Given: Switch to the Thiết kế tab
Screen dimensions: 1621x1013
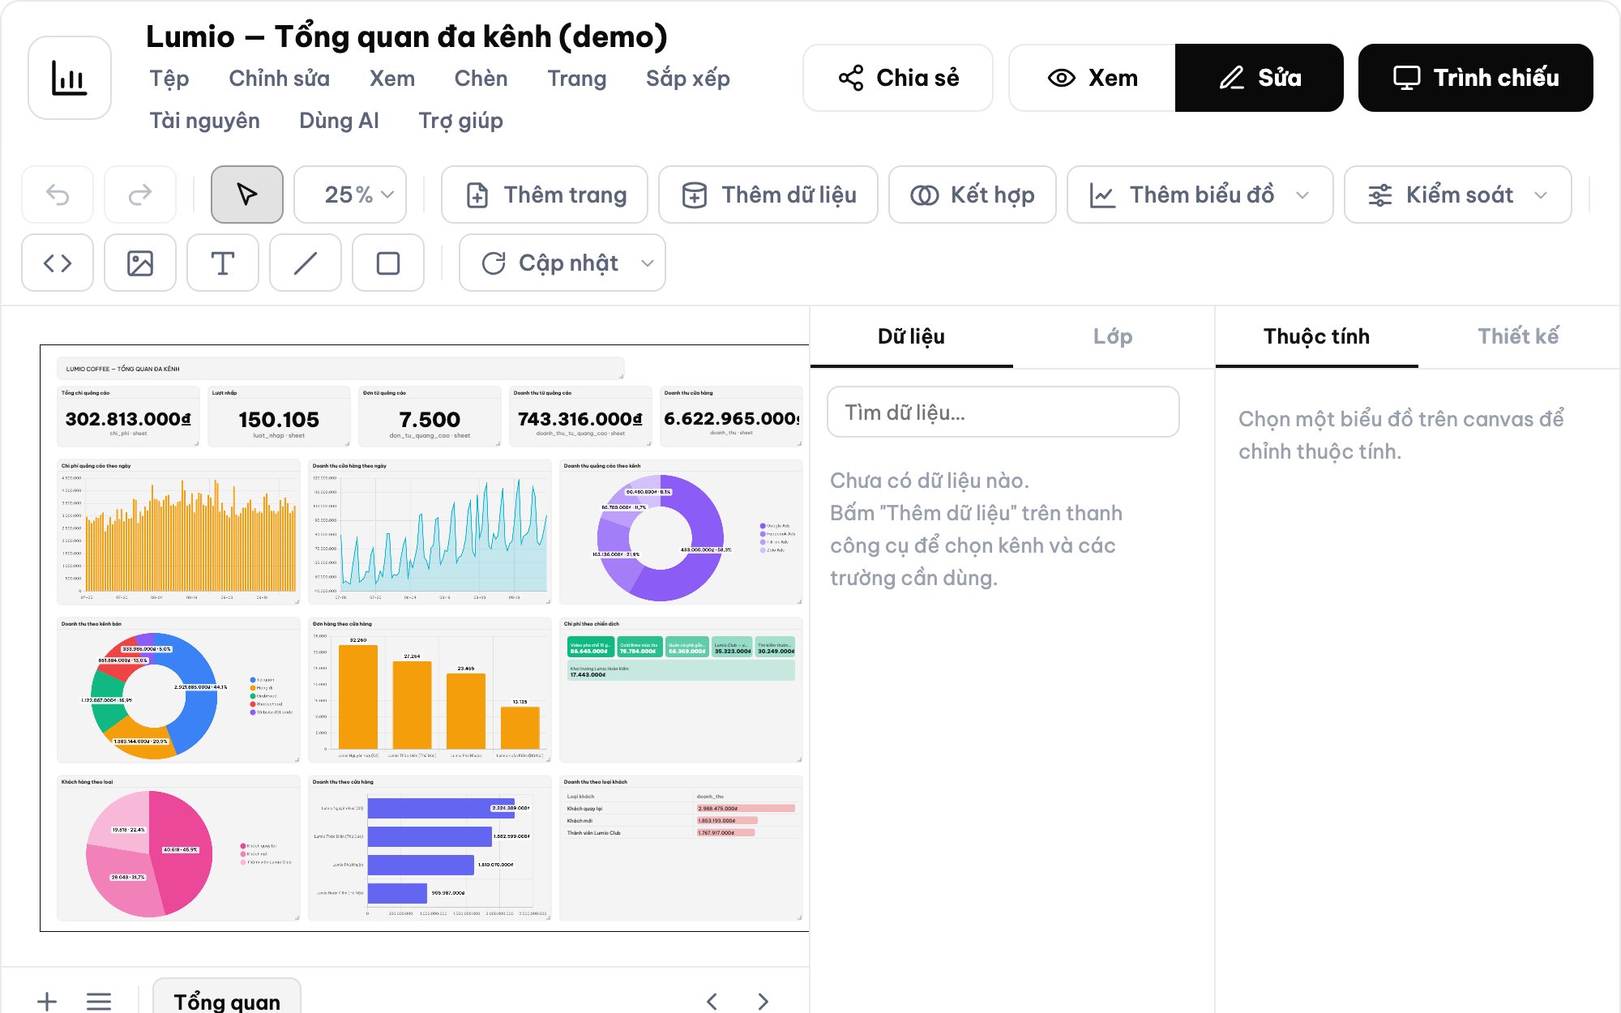Looking at the screenshot, I should (x=1518, y=336).
